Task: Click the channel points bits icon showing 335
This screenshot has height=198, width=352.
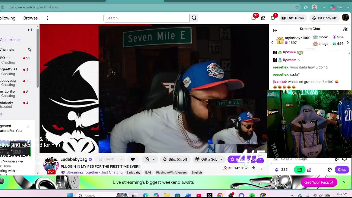Action: 277,170
